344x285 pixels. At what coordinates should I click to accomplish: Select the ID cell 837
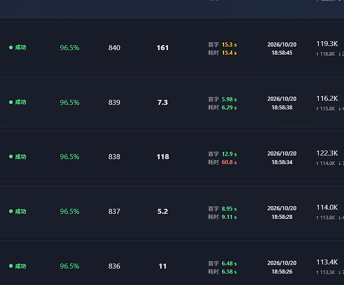[x=114, y=211]
